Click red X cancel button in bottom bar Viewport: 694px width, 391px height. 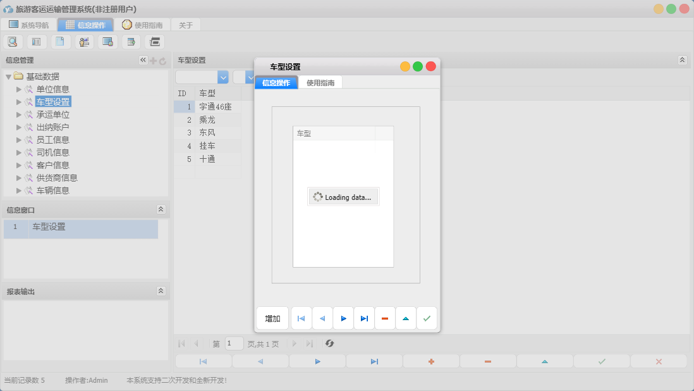pos(659,361)
